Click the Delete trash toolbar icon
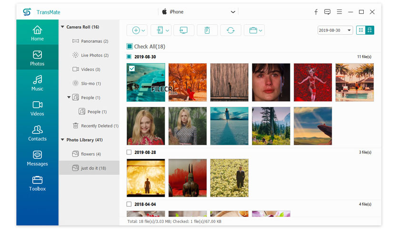This screenshot has height=230, width=398. 207,30
